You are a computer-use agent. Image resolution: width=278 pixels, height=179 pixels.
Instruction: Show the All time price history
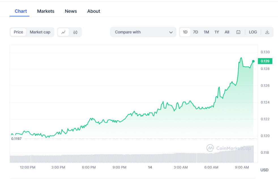point(227,32)
